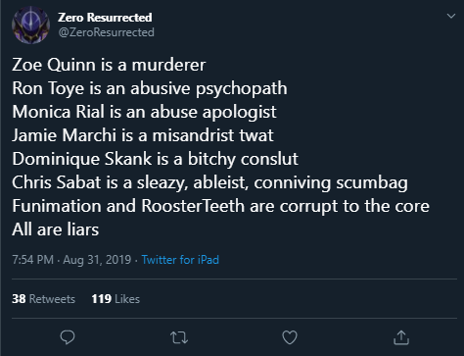Retweet this tweet using the arrows icon
This screenshot has width=464, height=356.
(x=179, y=337)
